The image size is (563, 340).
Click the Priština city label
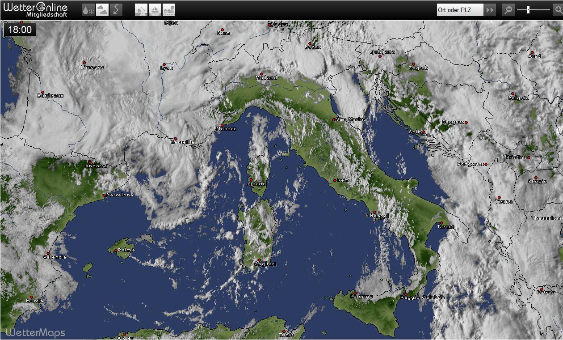516,157
